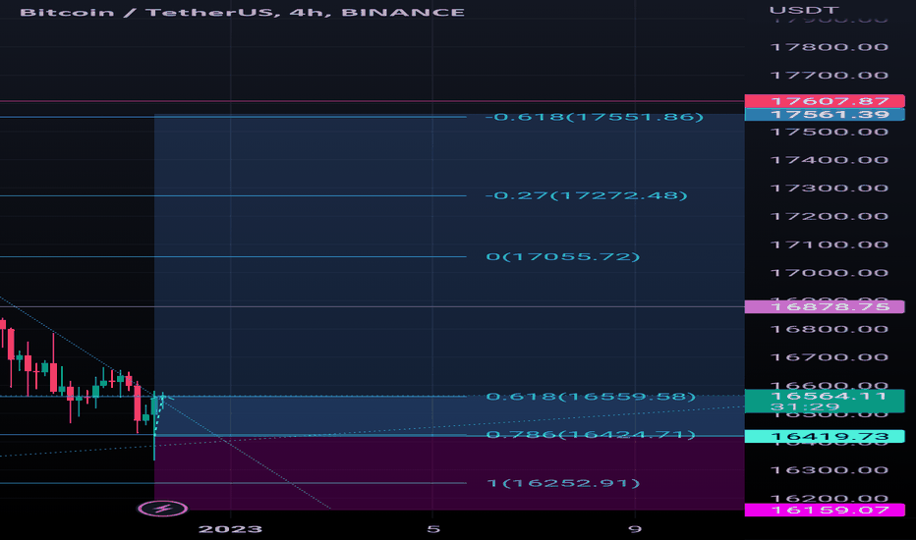Click the 5 date axis label
The image size is (916, 540).
click(x=432, y=529)
